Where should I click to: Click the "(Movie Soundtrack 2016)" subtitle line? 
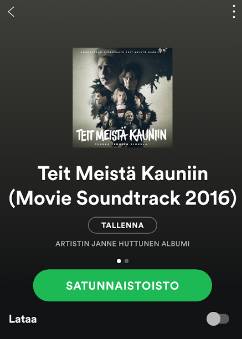(x=122, y=198)
